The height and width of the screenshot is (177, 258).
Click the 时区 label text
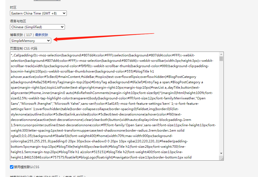pos(13,7)
